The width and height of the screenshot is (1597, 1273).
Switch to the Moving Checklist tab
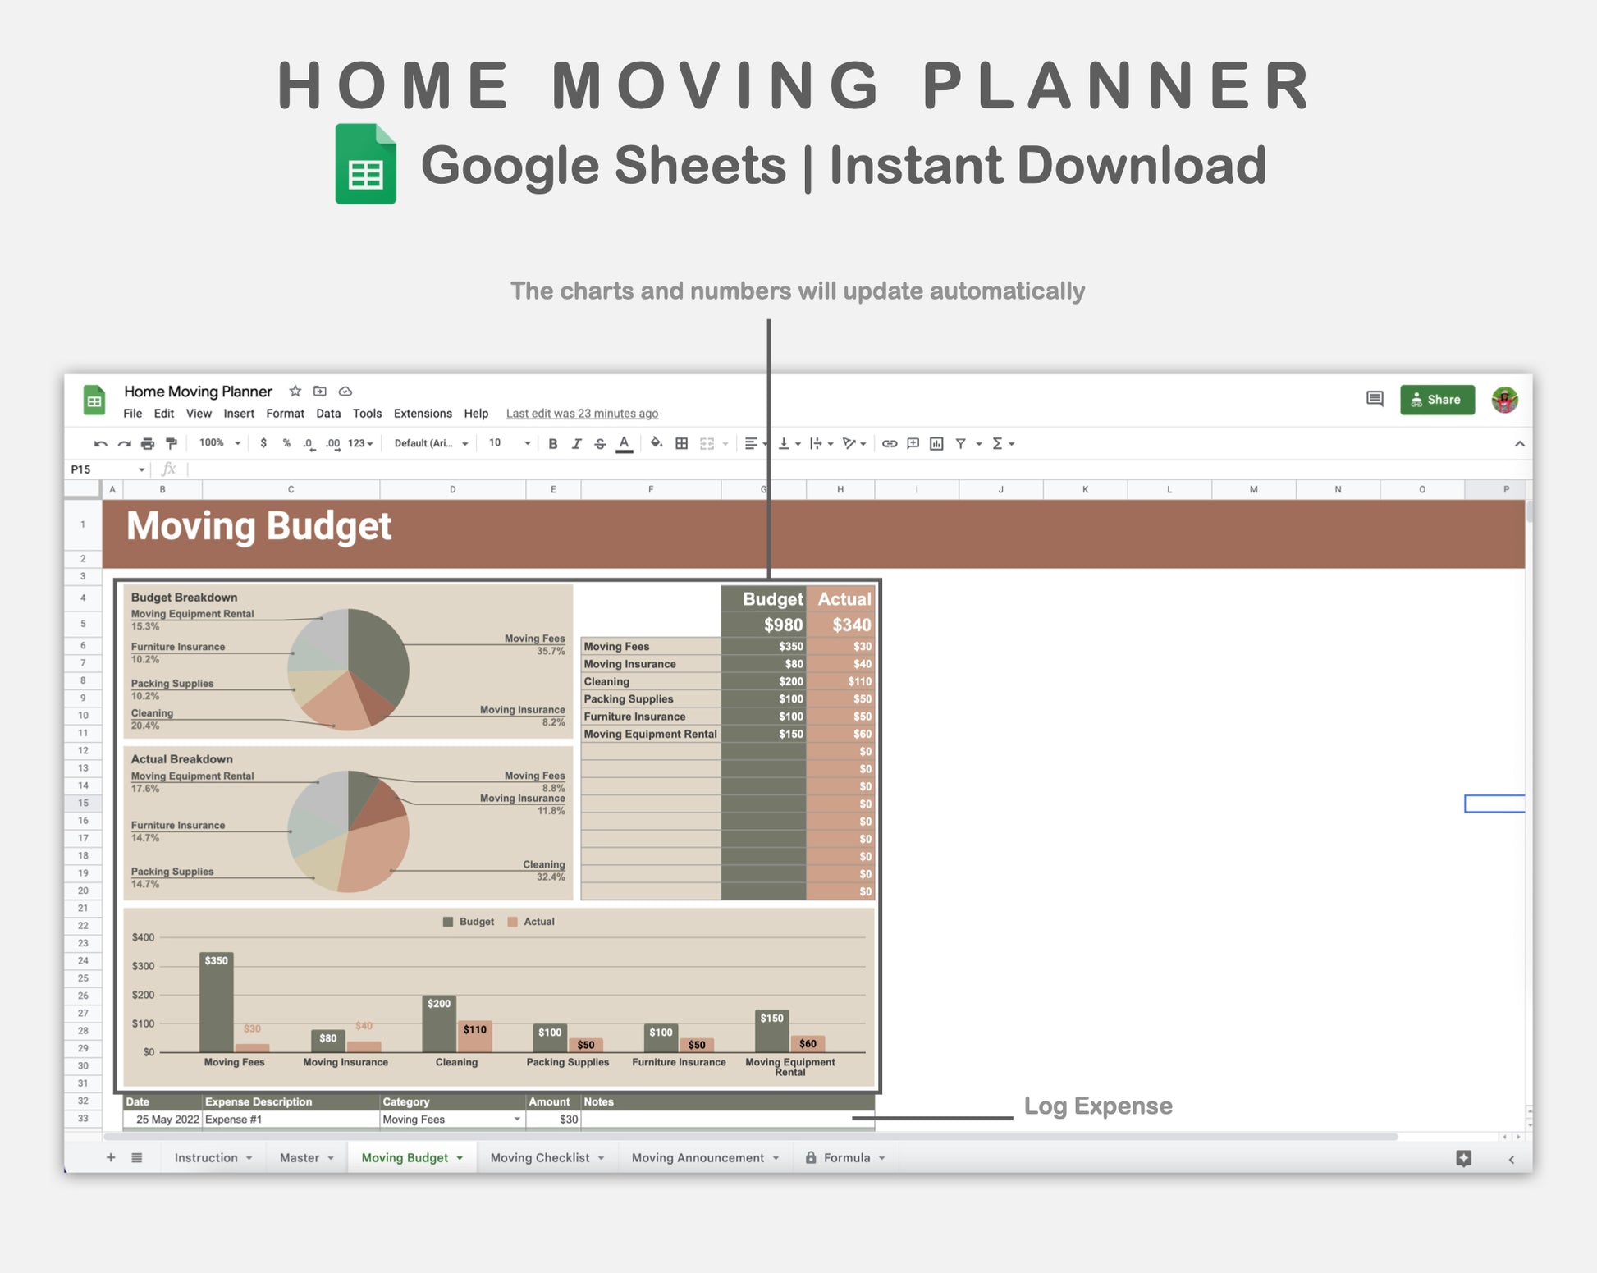tap(540, 1158)
